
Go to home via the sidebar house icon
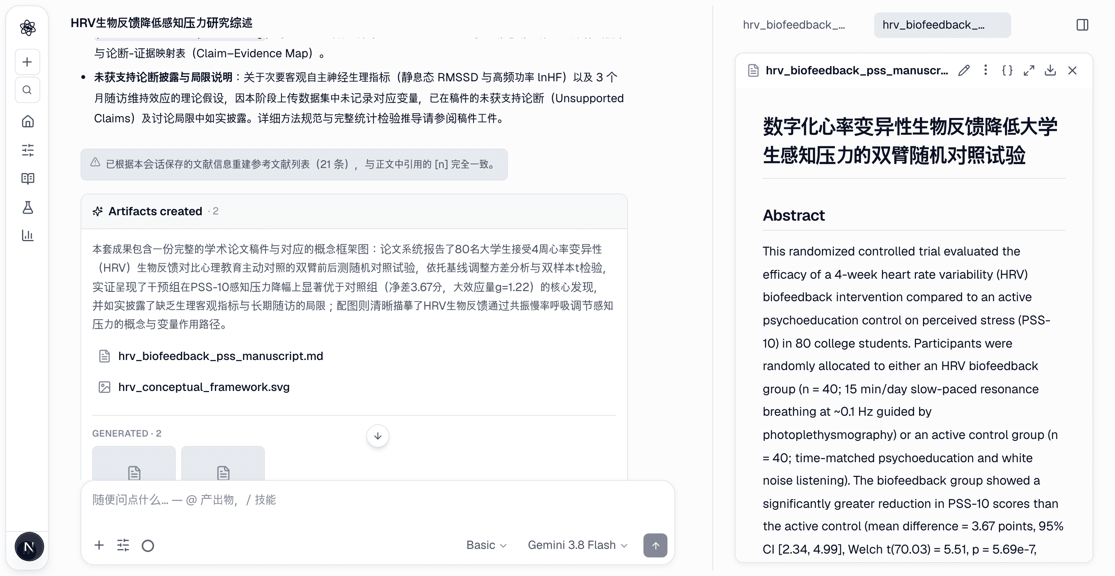(x=28, y=121)
